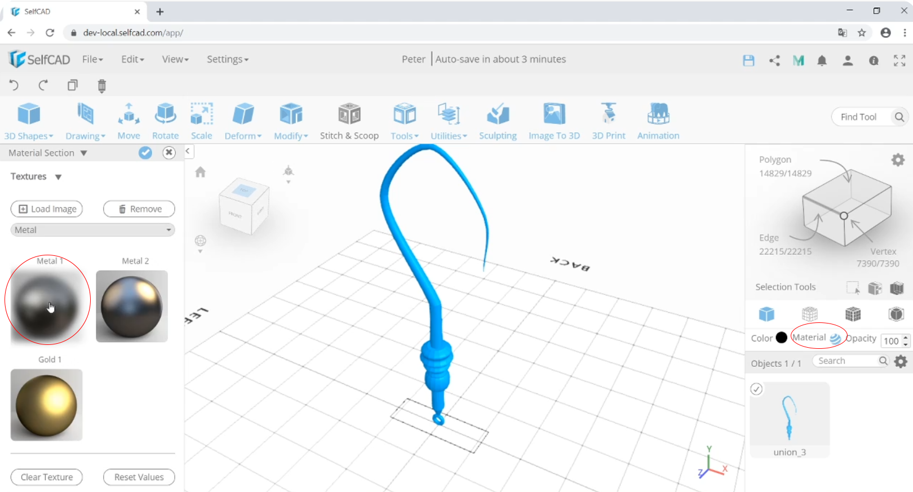Enable the outlined cube view mode

(x=896, y=314)
